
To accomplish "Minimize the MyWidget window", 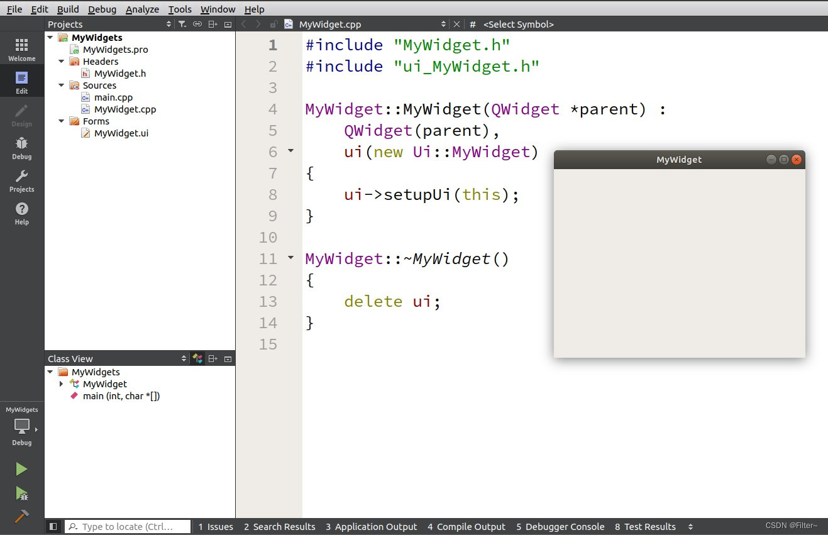I will click(771, 160).
